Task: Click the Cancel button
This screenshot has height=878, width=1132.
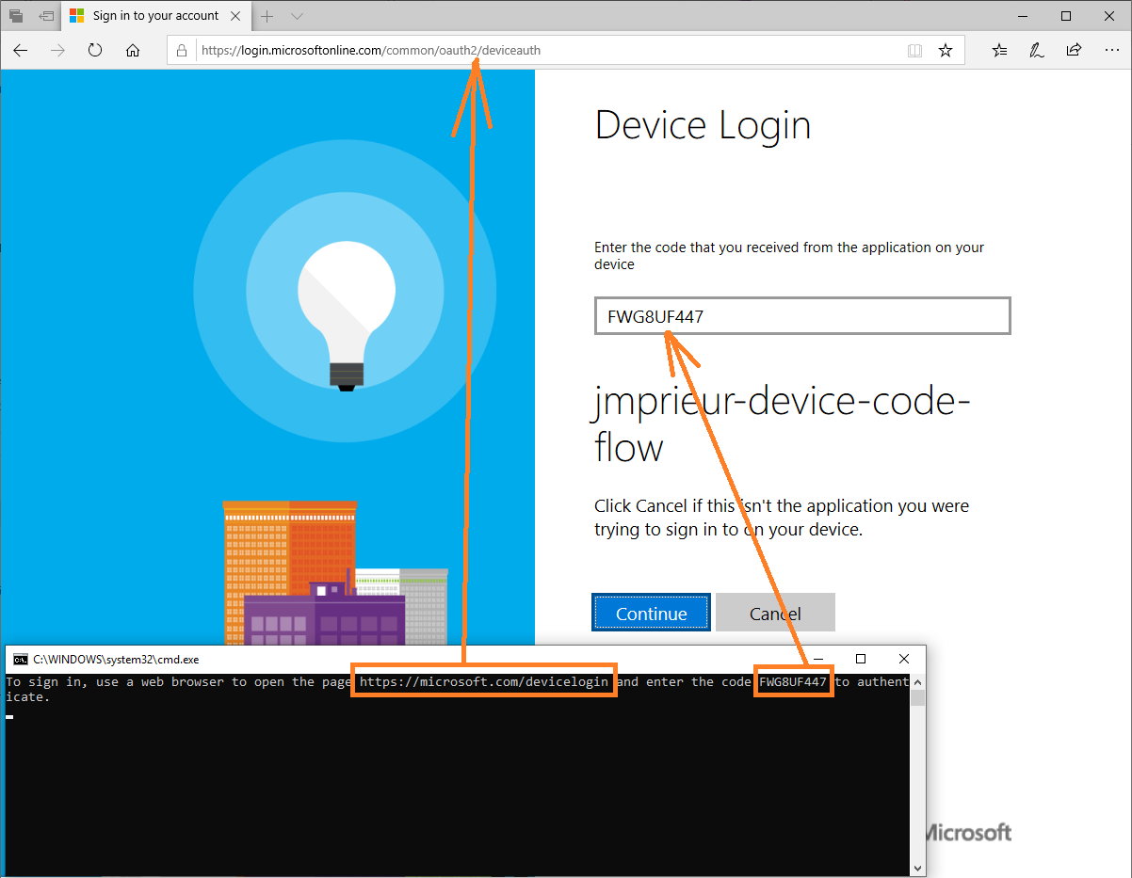Action: click(775, 614)
